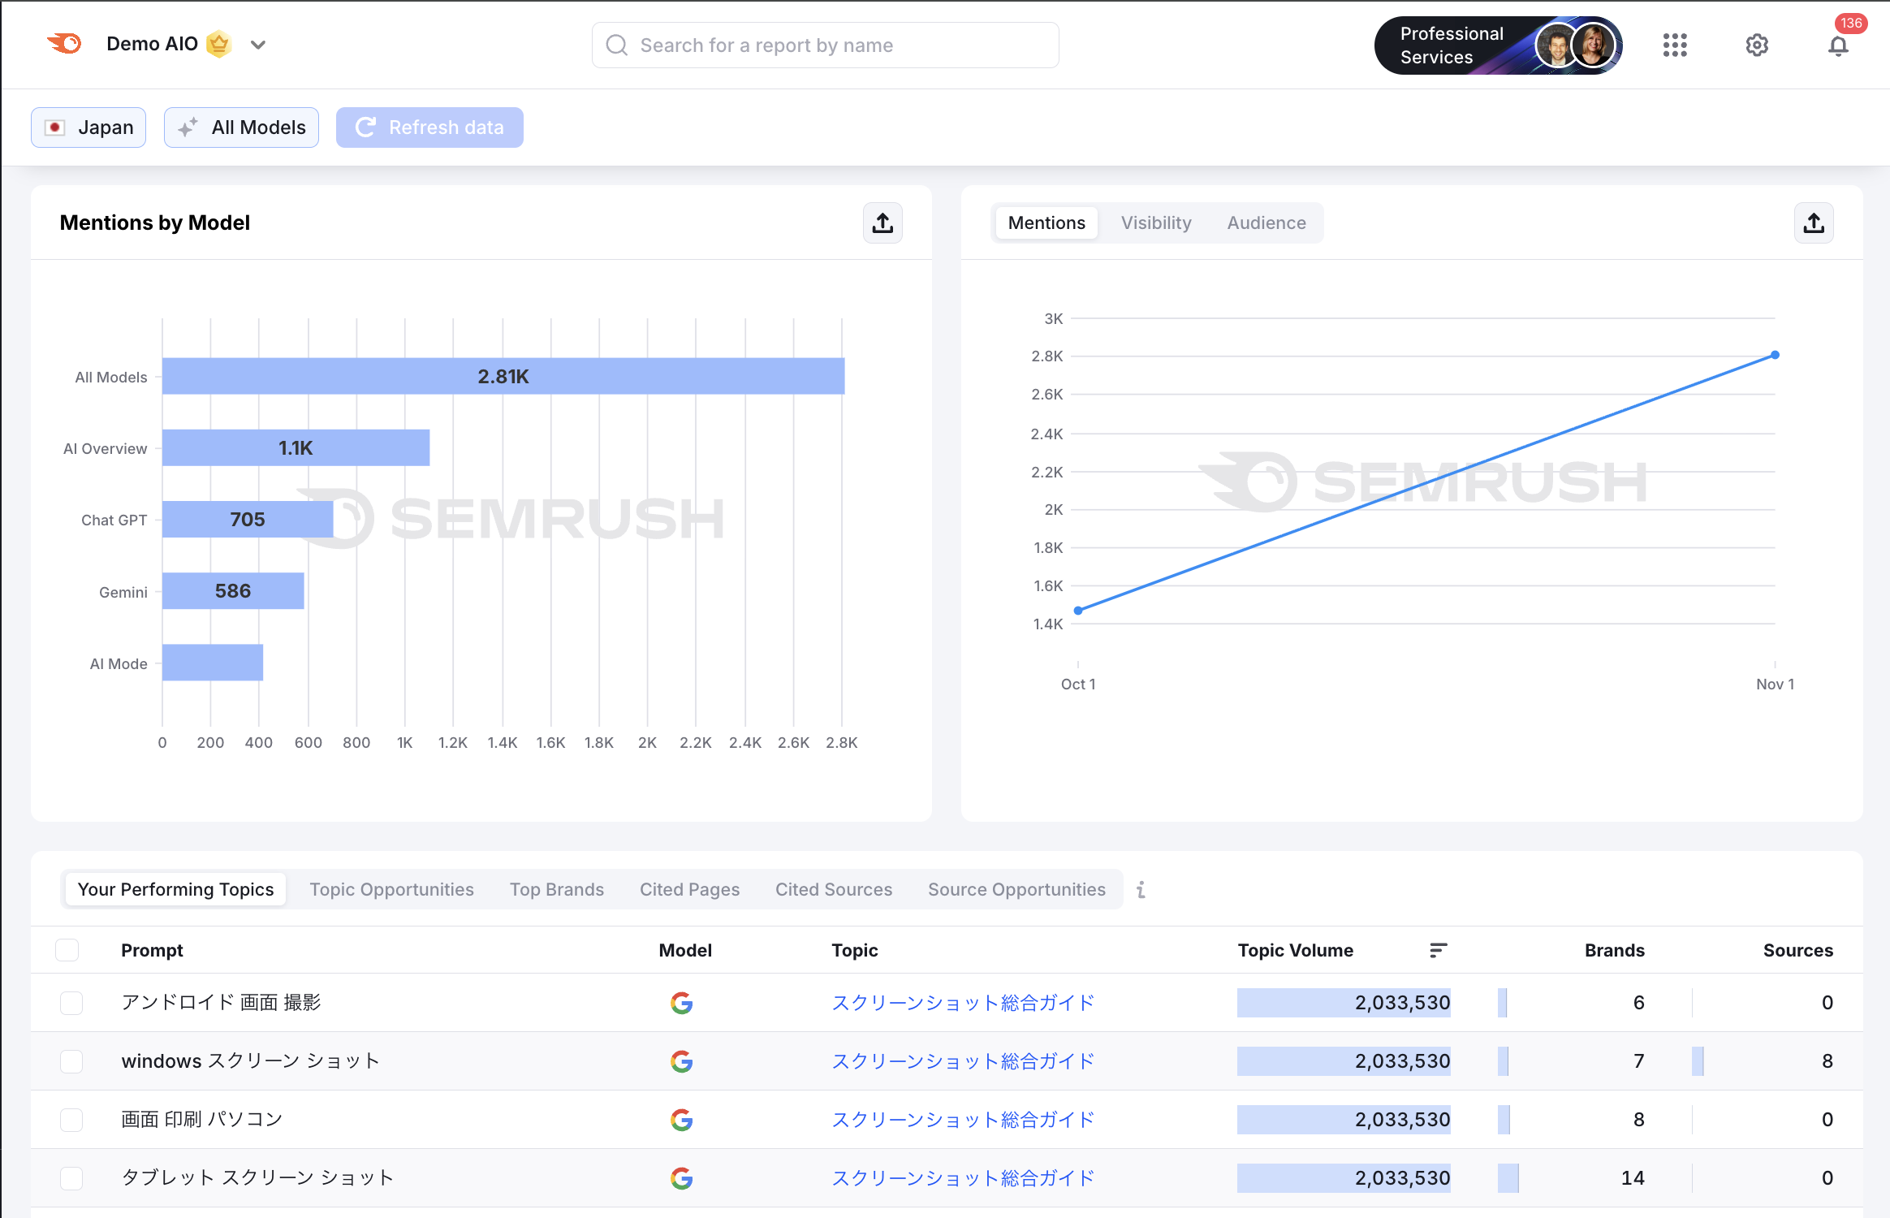Open the Japan country selector
The height and width of the screenshot is (1218, 1890).
pyautogui.click(x=88, y=127)
